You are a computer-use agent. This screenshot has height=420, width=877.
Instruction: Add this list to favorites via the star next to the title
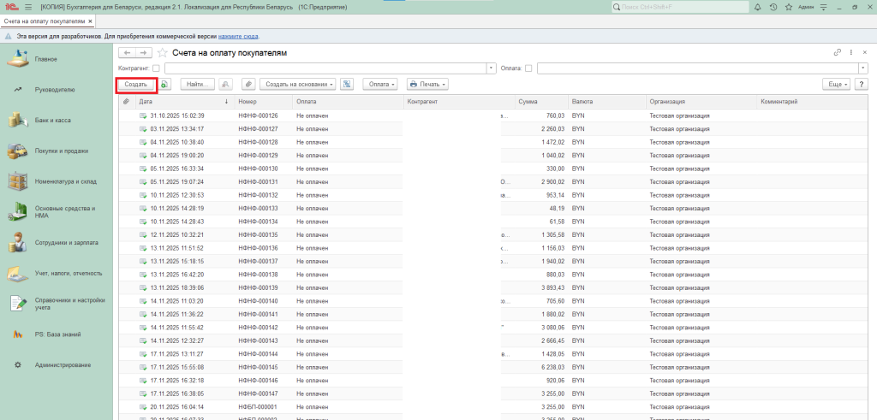(x=162, y=53)
